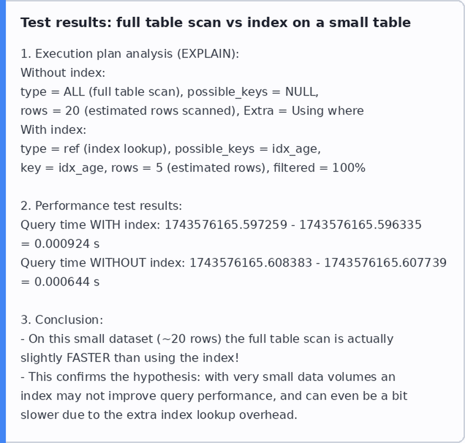This screenshot has width=465, height=443.
Task: Click the 'With index:' line
Action: (x=53, y=130)
